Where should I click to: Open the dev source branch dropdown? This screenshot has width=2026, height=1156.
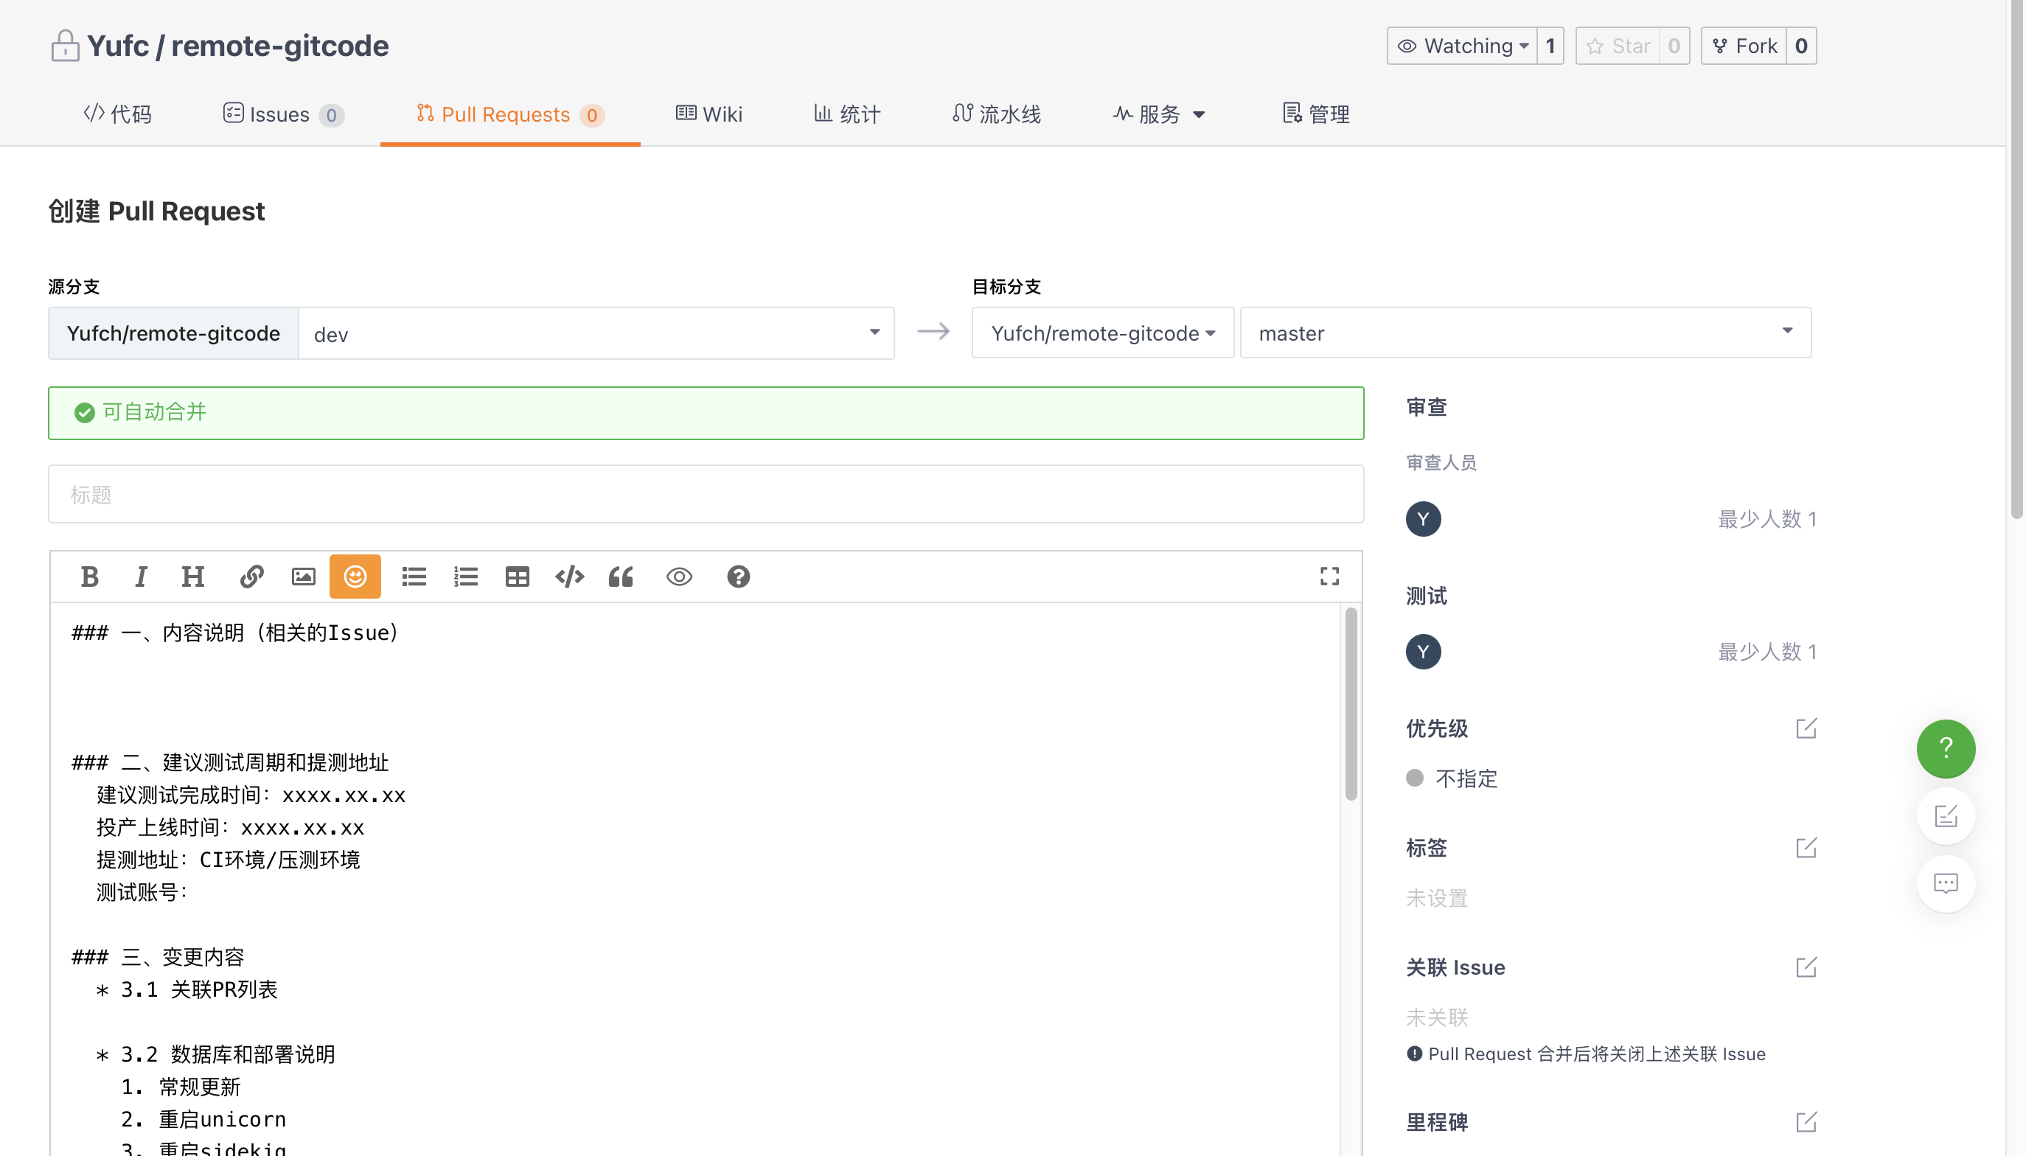coord(596,333)
